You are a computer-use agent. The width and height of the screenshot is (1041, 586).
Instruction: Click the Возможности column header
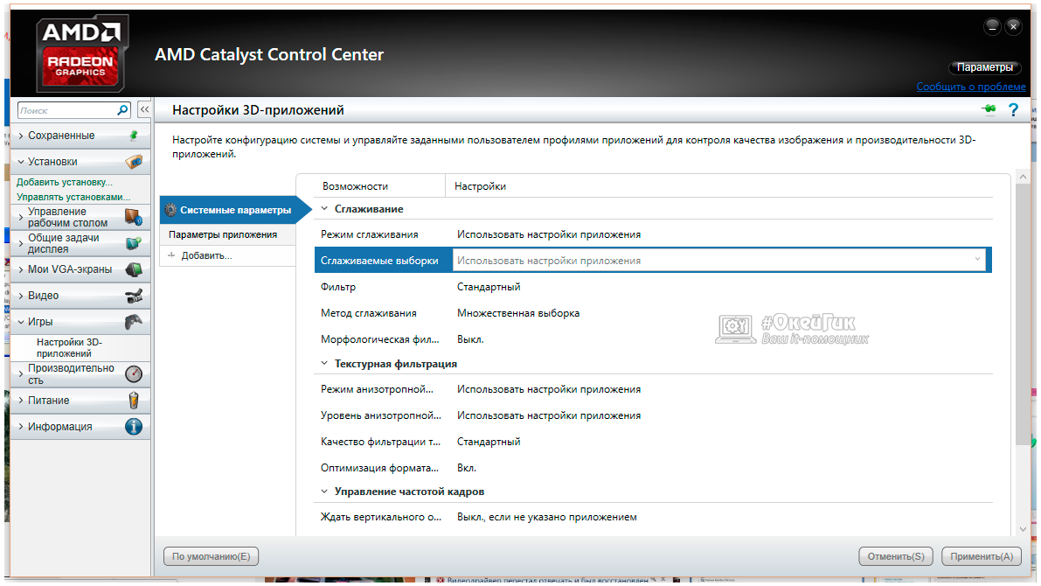tap(355, 186)
